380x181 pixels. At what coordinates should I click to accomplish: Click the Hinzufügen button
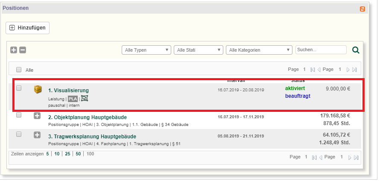tap(28, 27)
